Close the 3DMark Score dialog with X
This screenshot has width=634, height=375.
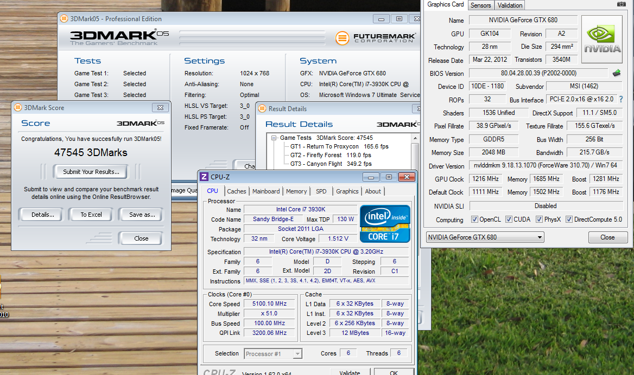pyautogui.click(x=160, y=108)
